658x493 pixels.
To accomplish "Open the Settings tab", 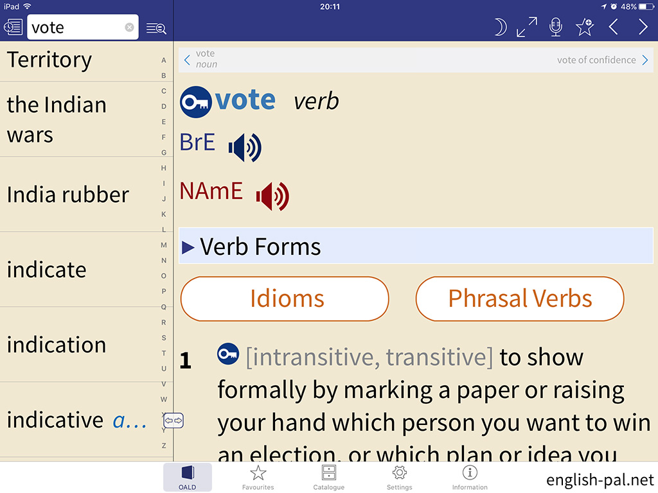I will (x=399, y=478).
